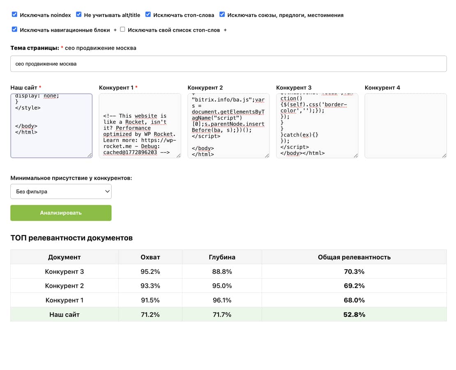Screen dimensions: 456x370
Task: Open the Минимальное присутствие у конкурентов dropdown
Action: [61, 191]
